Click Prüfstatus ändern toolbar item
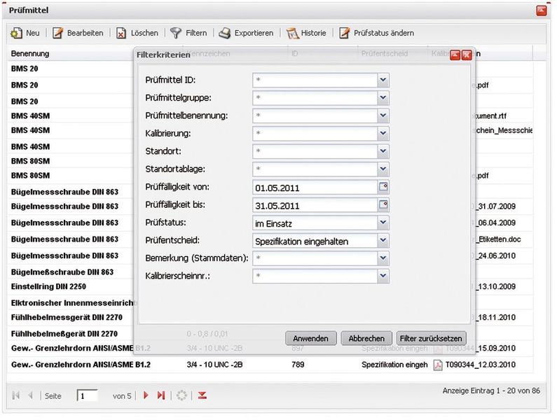This screenshot has width=557, height=420. tap(376, 33)
